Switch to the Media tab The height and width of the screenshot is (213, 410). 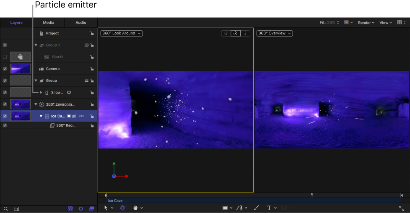(49, 23)
